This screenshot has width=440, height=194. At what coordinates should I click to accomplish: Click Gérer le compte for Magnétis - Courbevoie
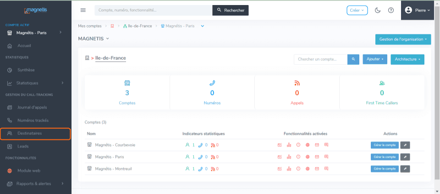(x=385, y=145)
